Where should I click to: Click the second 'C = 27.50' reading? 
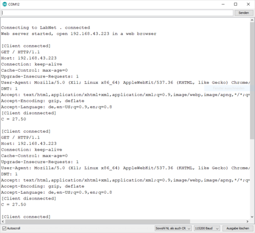pyautogui.click(x=13, y=204)
